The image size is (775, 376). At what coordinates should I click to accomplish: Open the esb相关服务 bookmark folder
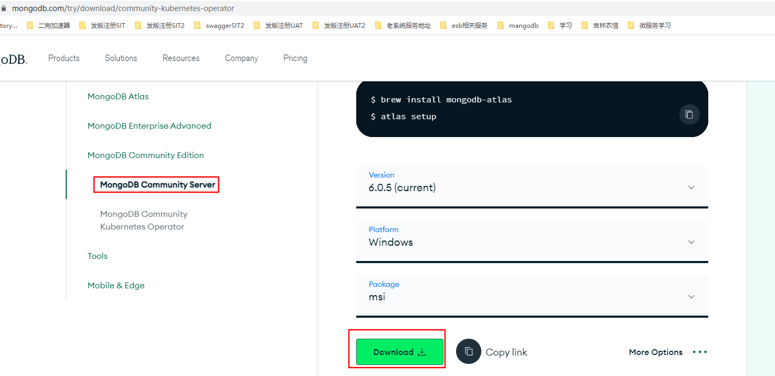[464, 25]
